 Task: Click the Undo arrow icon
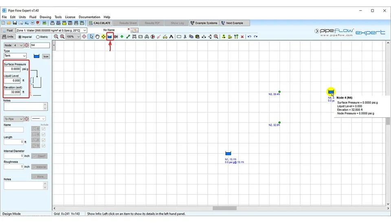pos(249,37)
